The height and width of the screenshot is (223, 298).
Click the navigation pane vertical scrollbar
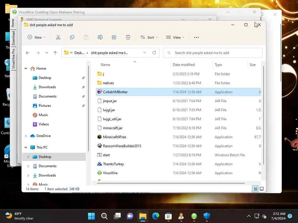(88, 109)
